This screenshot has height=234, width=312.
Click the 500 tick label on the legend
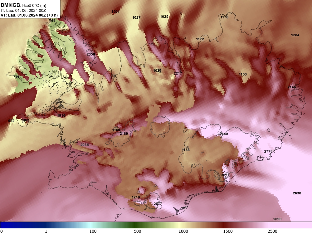[138, 231]
